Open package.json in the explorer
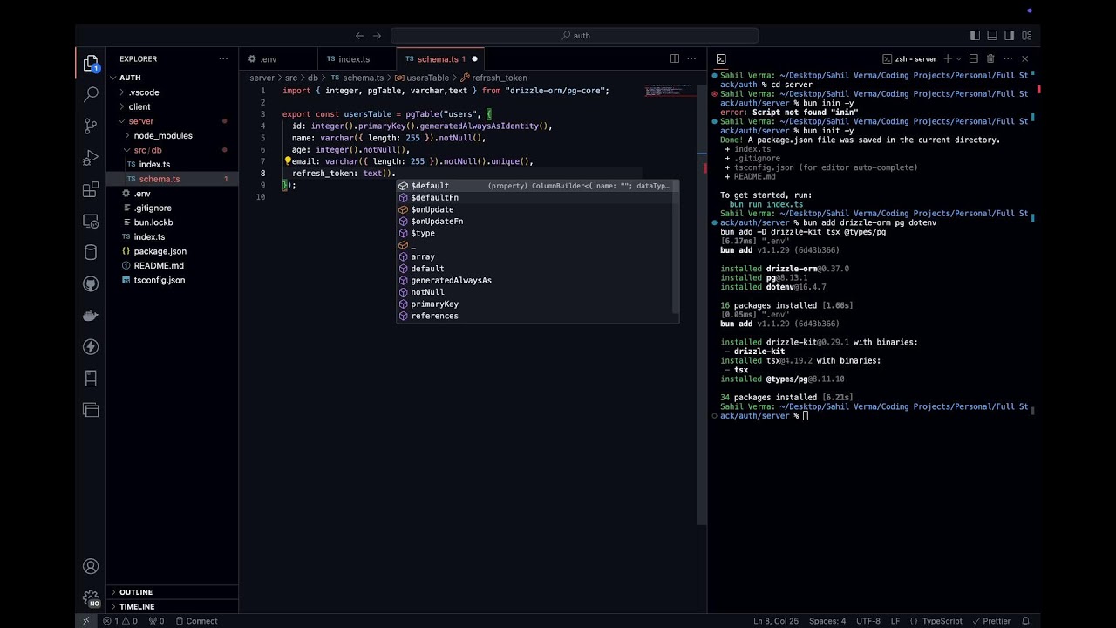This screenshot has height=628, width=1116. pyautogui.click(x=172, y=251)
